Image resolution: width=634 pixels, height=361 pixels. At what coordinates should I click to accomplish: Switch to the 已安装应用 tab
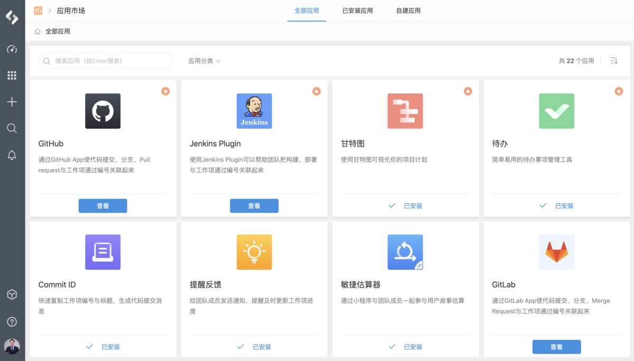click(x=357, y=11)
